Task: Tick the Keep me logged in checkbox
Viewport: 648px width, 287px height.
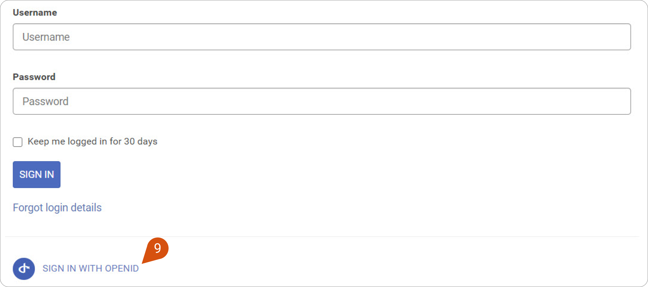Action: (17, 142)
